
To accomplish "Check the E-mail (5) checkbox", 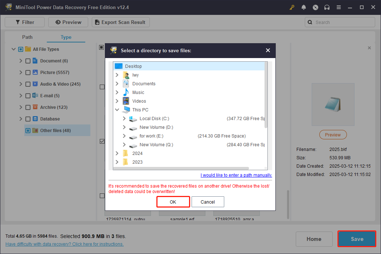I will coord(28,96).
